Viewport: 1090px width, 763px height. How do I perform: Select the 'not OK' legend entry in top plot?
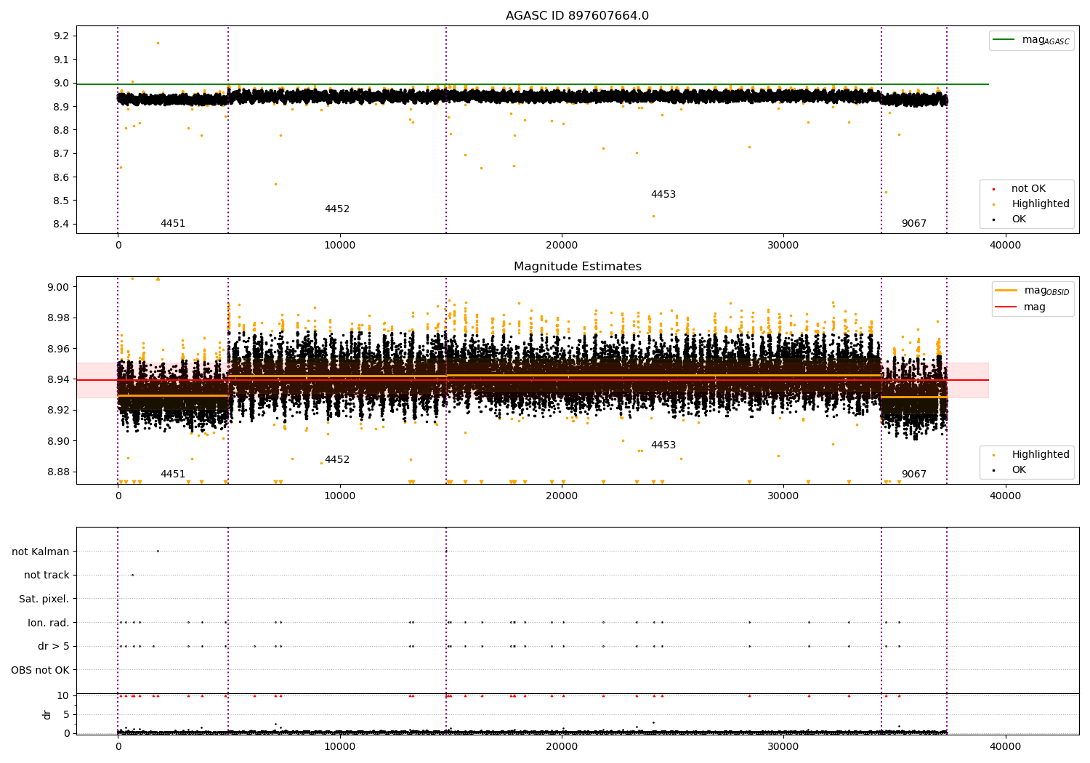point(1026,189)
